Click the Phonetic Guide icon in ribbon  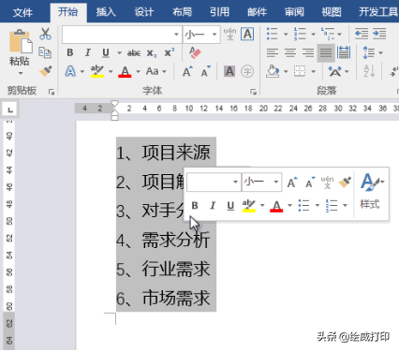(x=229, y=34)
